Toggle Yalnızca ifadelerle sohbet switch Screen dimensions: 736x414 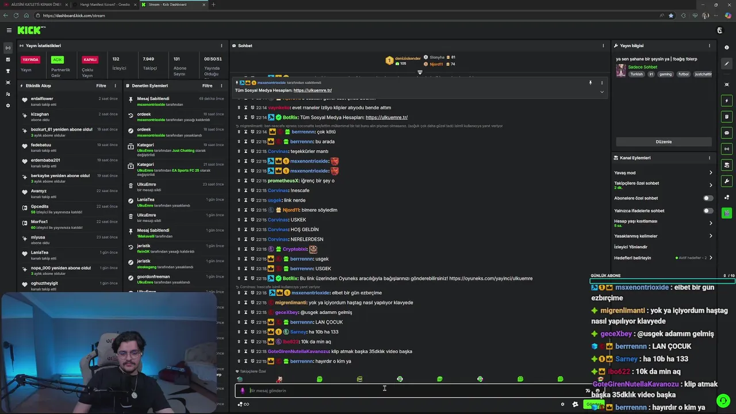click(x=708, y=210)
